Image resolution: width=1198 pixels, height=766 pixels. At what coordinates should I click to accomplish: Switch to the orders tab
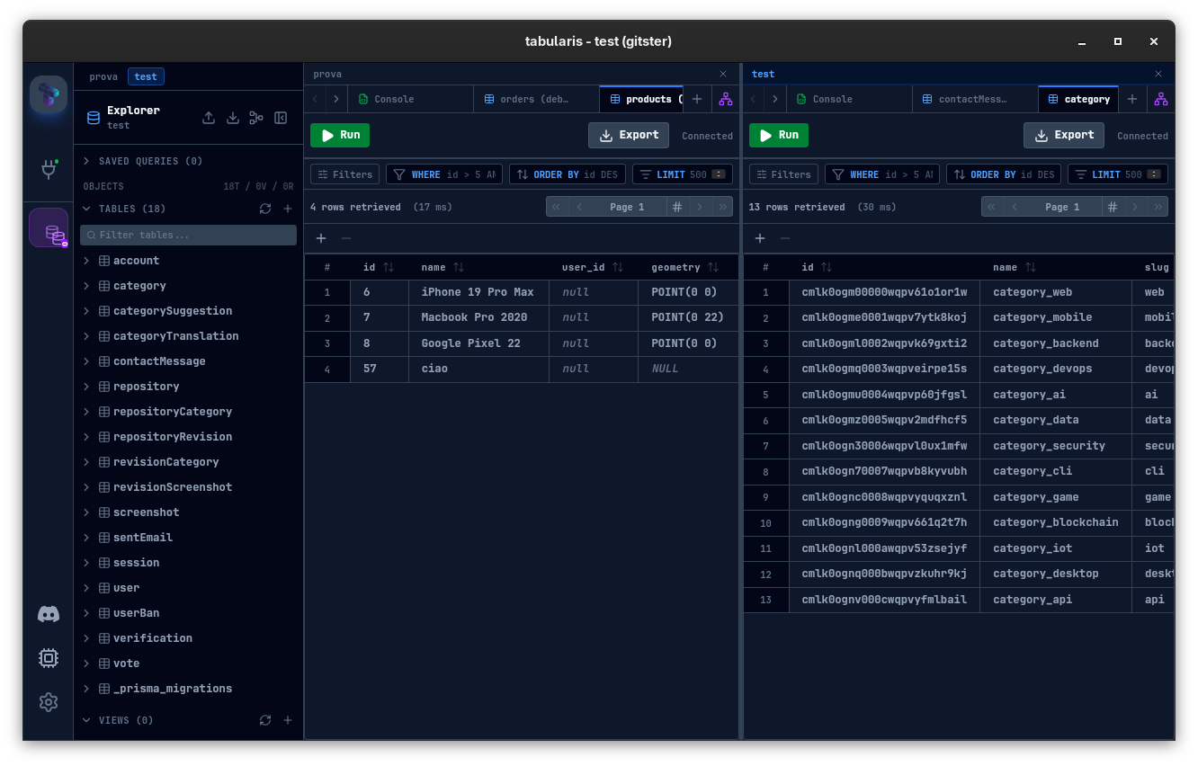coord(535,99)
